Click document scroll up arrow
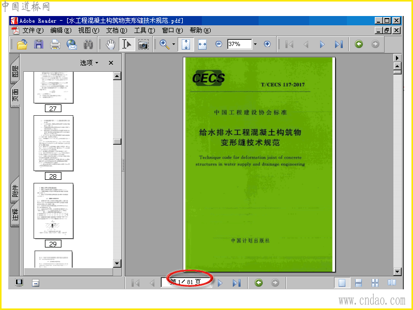The image size is (413, 310). point(397,66)
